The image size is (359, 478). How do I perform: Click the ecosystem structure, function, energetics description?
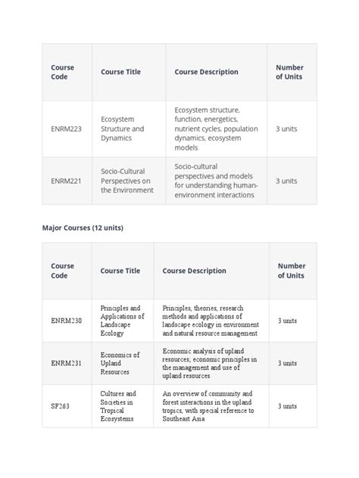point(216,129)
